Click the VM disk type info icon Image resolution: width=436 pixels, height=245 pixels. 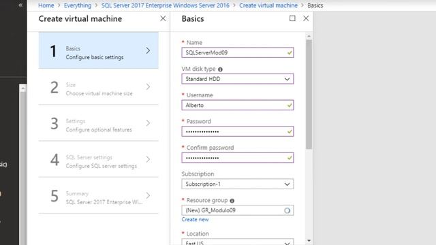click(220, 69)
